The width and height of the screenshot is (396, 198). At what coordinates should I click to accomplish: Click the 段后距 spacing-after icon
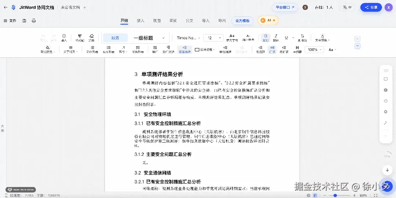(260, 49)
